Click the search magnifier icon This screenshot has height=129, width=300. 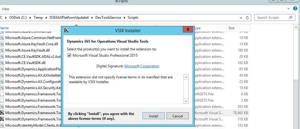290,18
